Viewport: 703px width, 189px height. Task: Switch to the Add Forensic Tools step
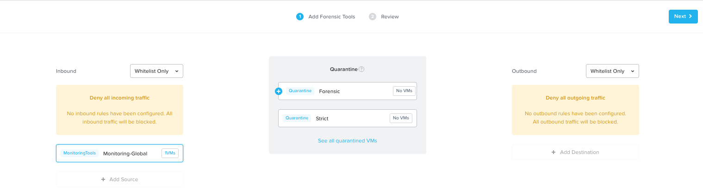[x=331, y=17]
